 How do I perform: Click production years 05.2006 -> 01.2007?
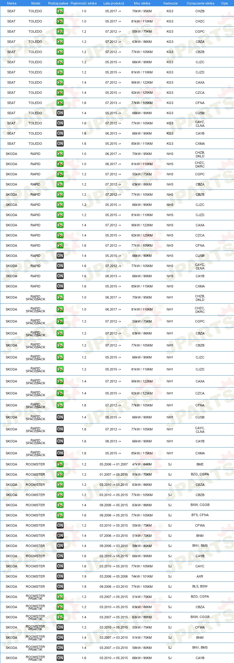pos(114,464)
